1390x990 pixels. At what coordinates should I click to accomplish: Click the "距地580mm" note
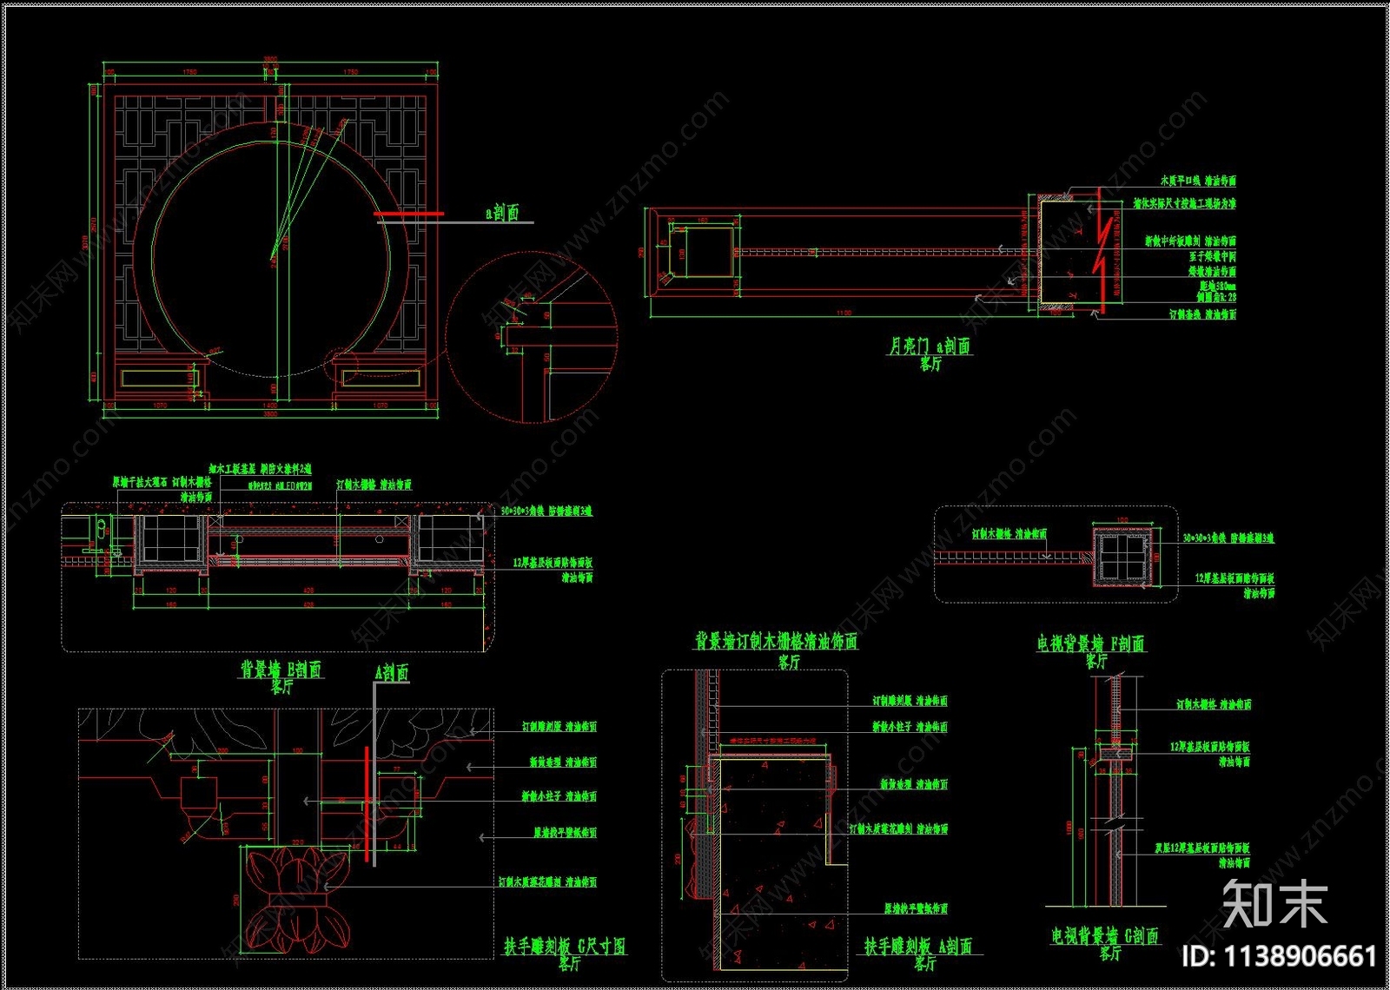1218,286
